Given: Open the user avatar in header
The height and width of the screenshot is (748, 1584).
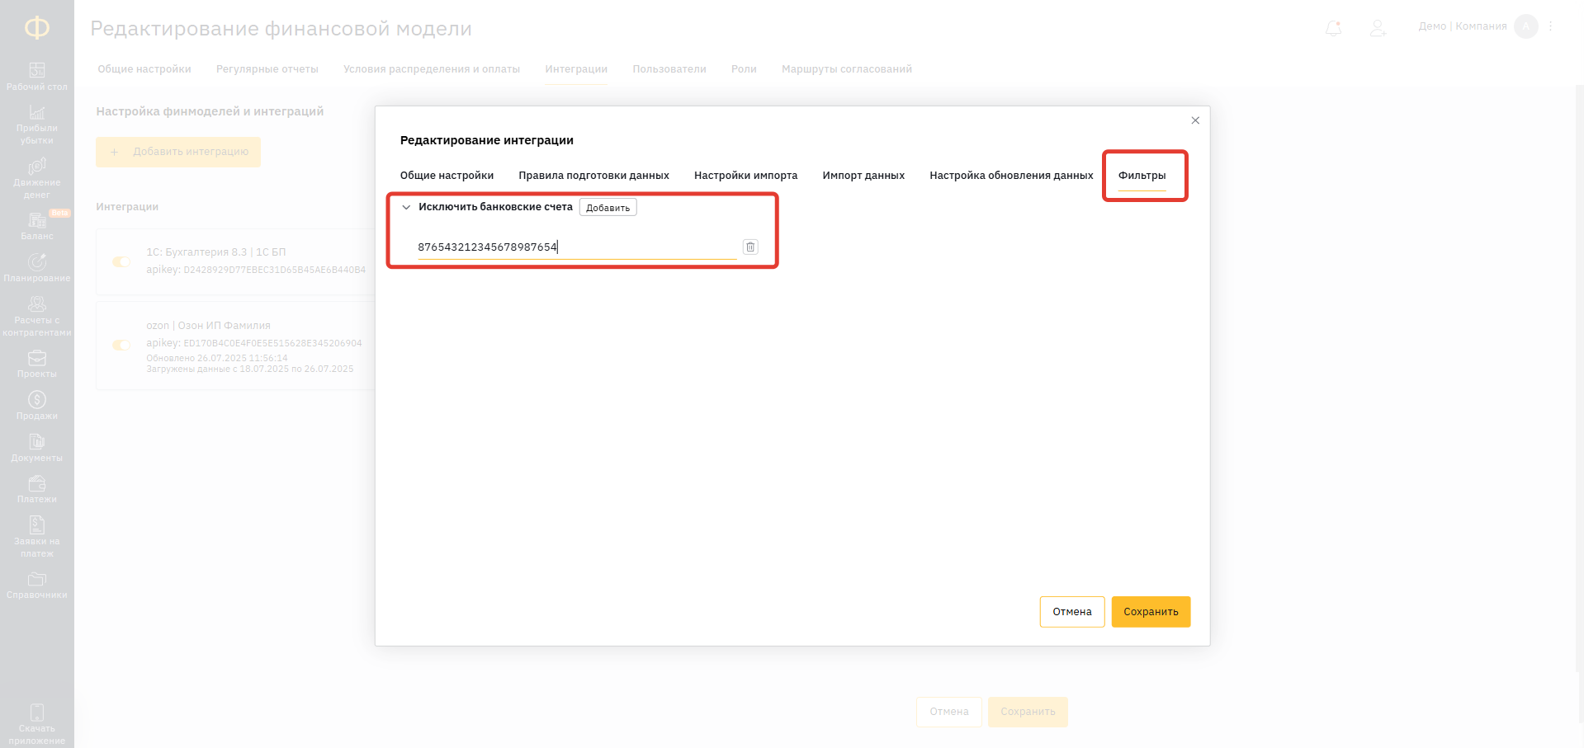Looking at the screenshot, I should tap(1526, 26).
